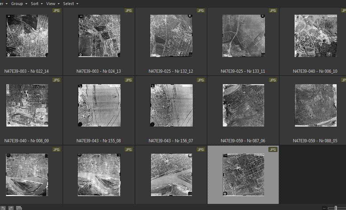The width and height of the screenshot is (346, 210).
Task: Select the N47E39-025 - Nr 133_11 aerial photo
Action: [x=243, y=36]
